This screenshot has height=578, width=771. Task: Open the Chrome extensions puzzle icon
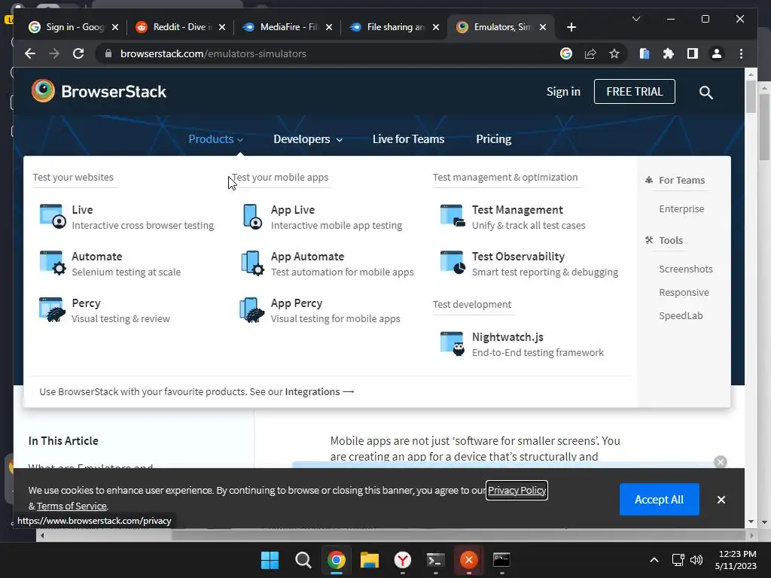669,53
